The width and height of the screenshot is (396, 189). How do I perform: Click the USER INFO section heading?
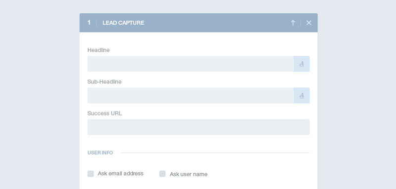(100, 153)
